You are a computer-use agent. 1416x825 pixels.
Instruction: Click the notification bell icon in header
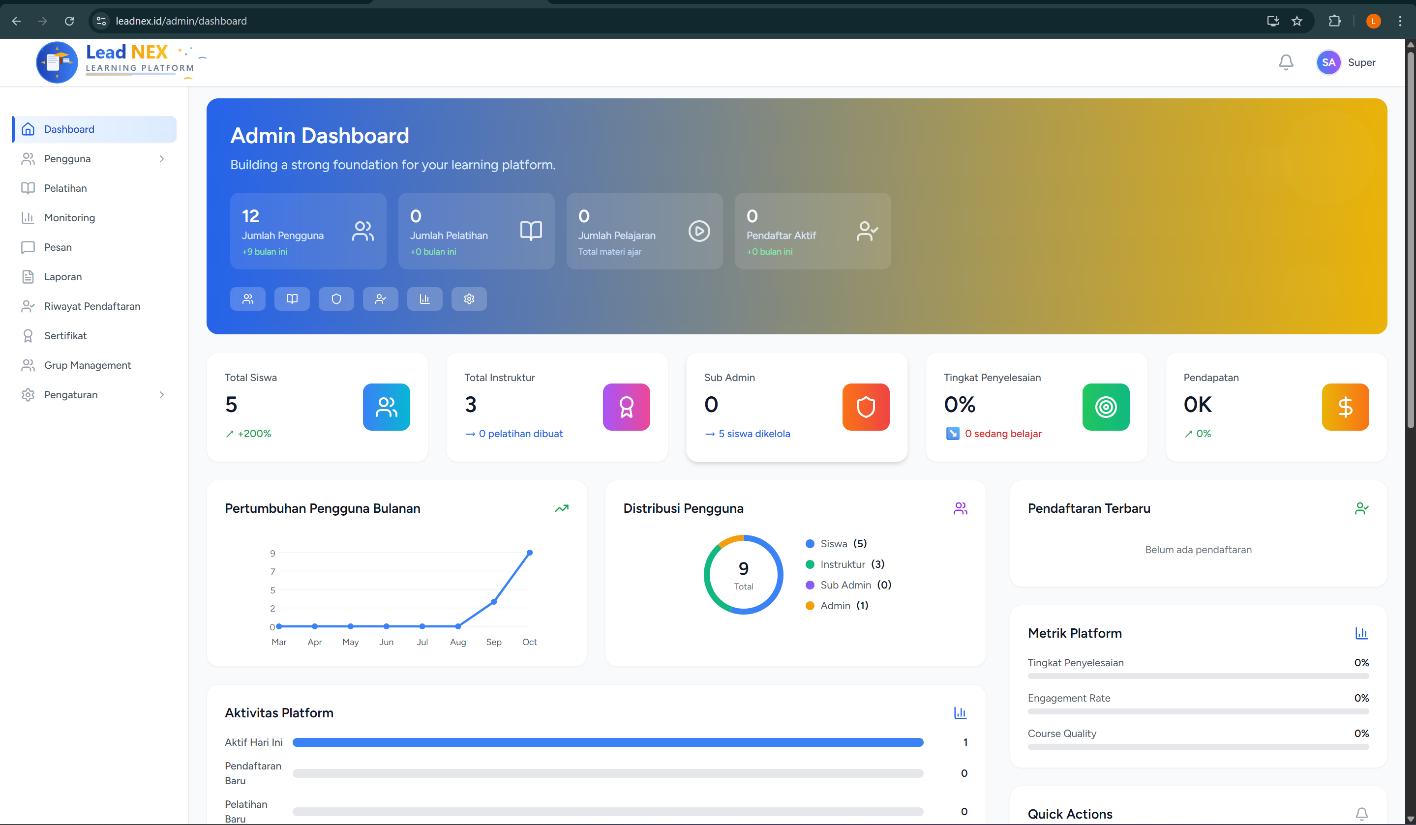click(1285, 62)
